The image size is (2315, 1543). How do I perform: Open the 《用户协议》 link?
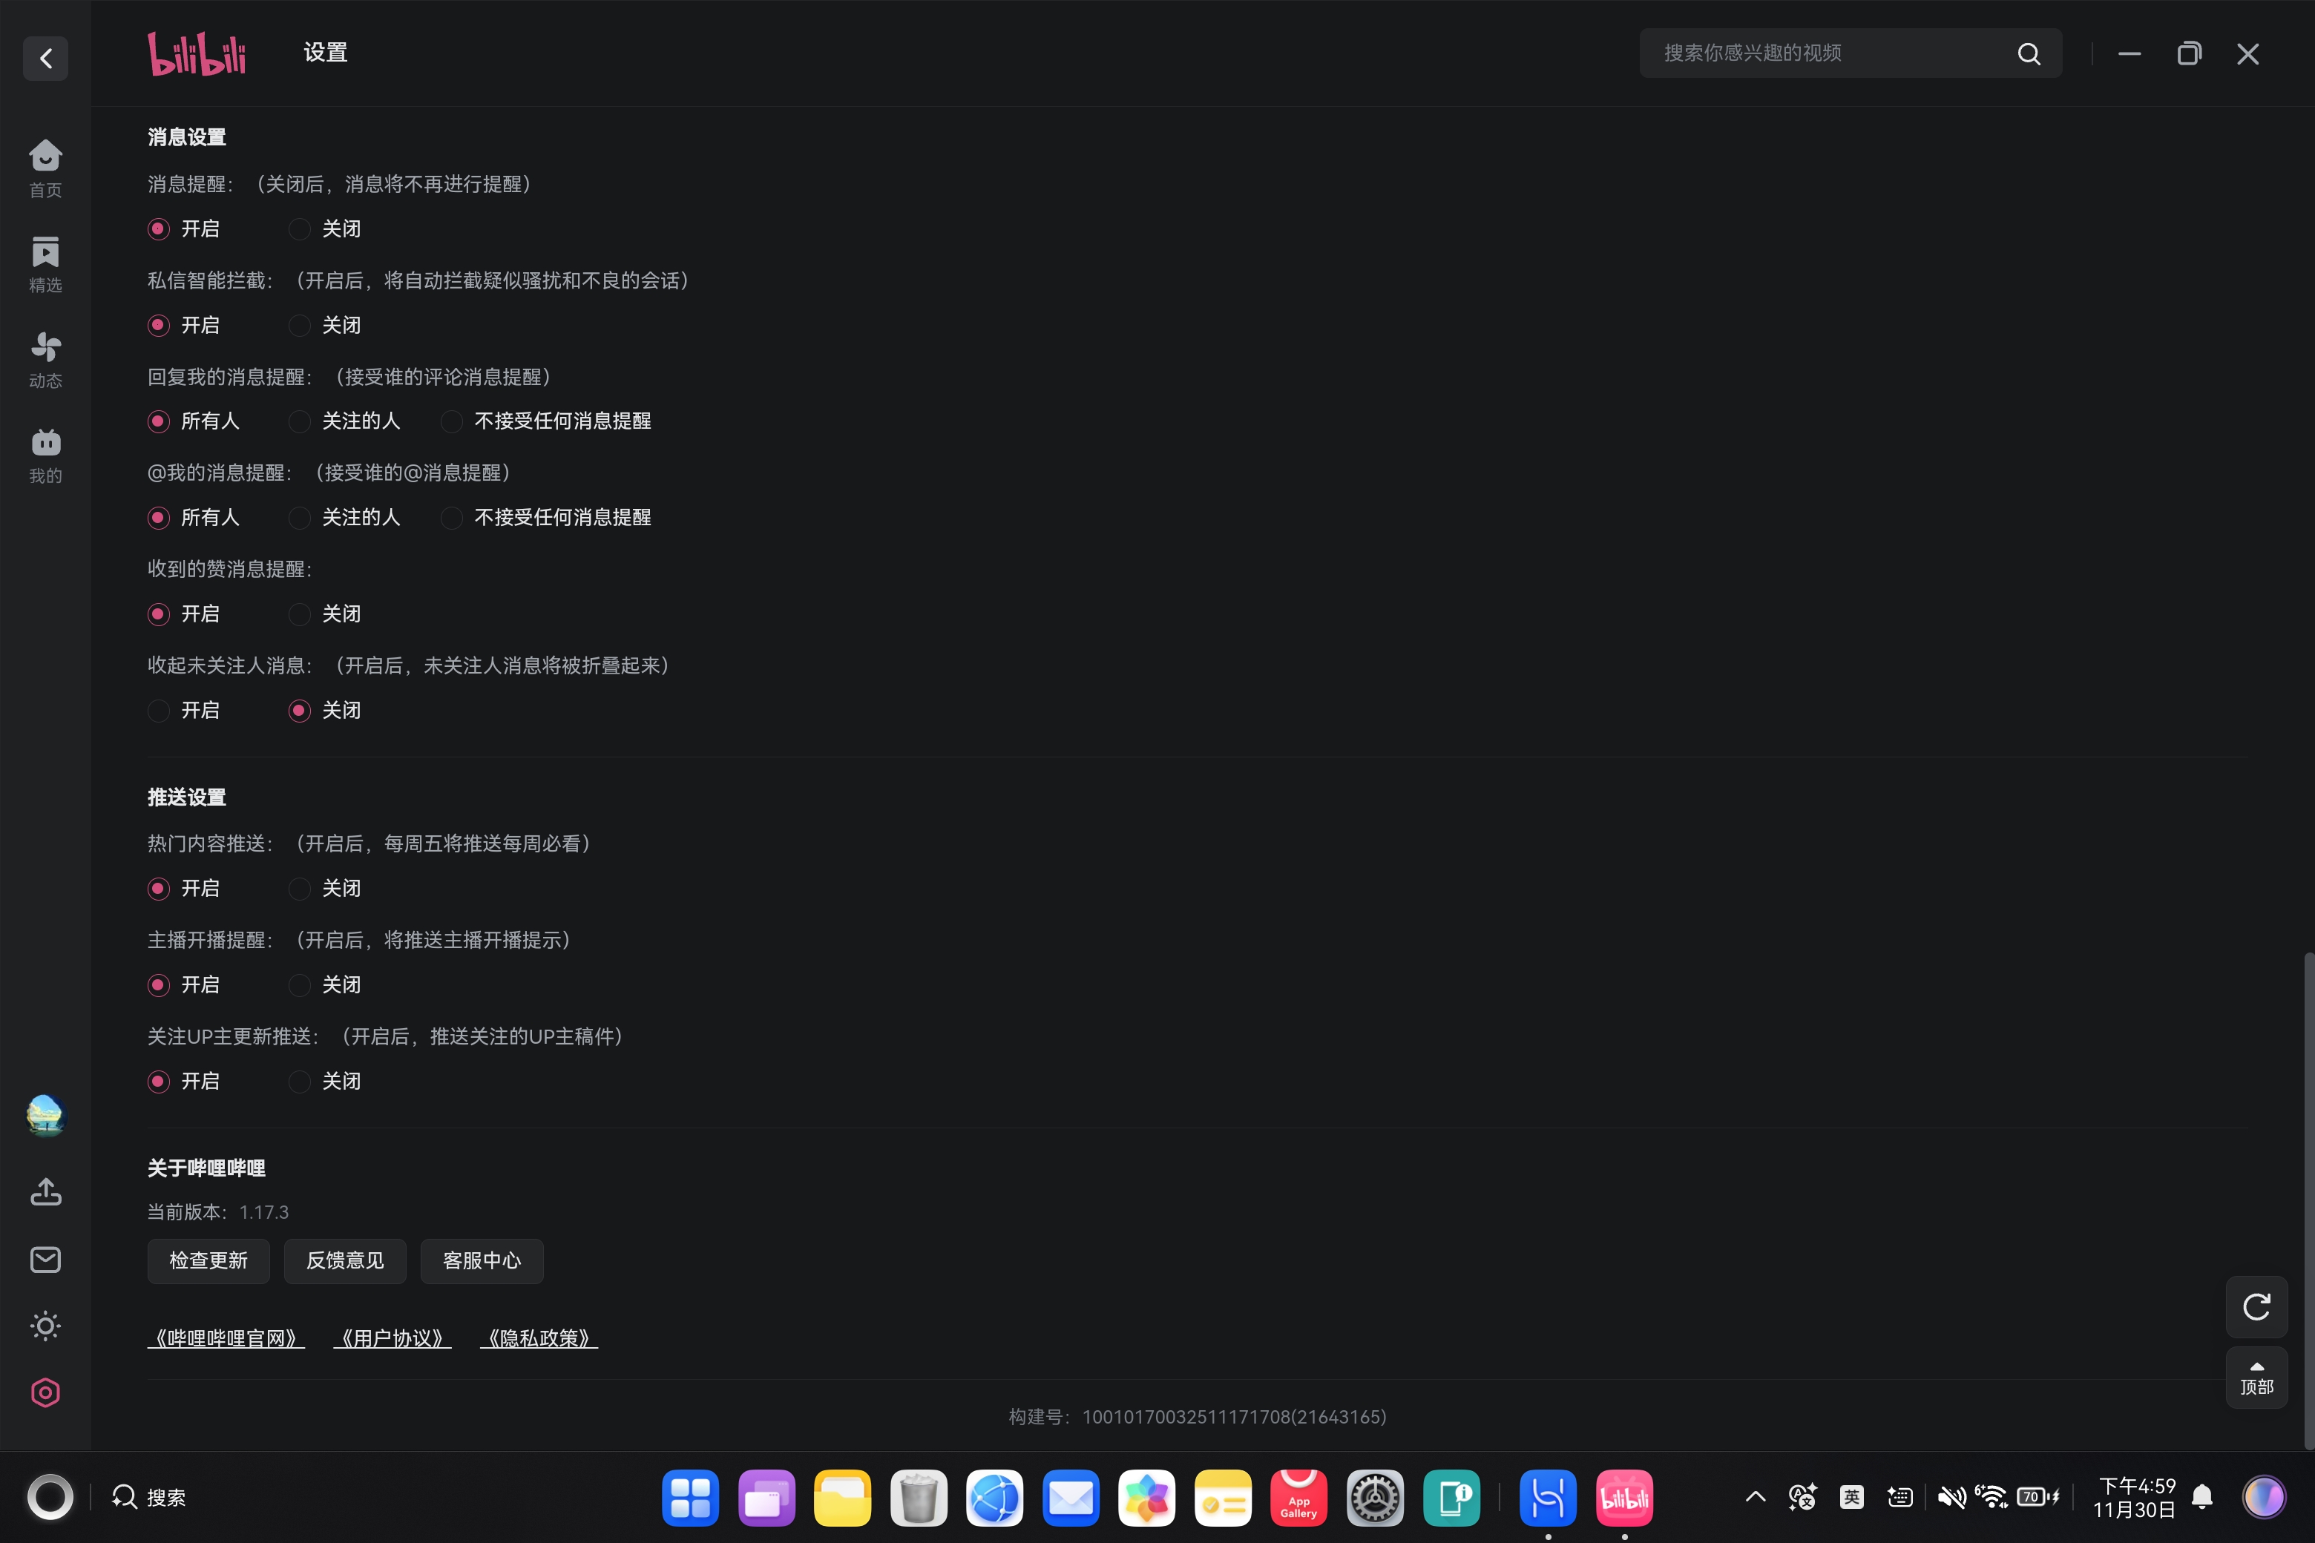click(x=393, y=1338)
